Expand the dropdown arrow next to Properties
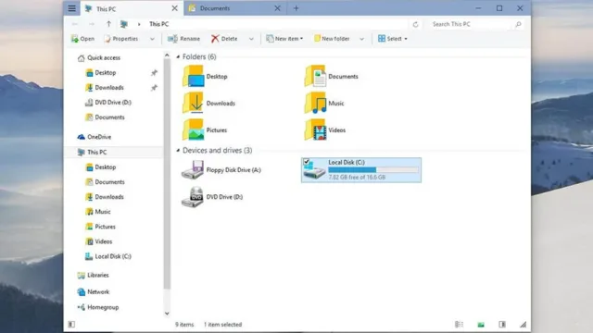The height and width of the screenshot is (333, 593). [x=152, y=39]
